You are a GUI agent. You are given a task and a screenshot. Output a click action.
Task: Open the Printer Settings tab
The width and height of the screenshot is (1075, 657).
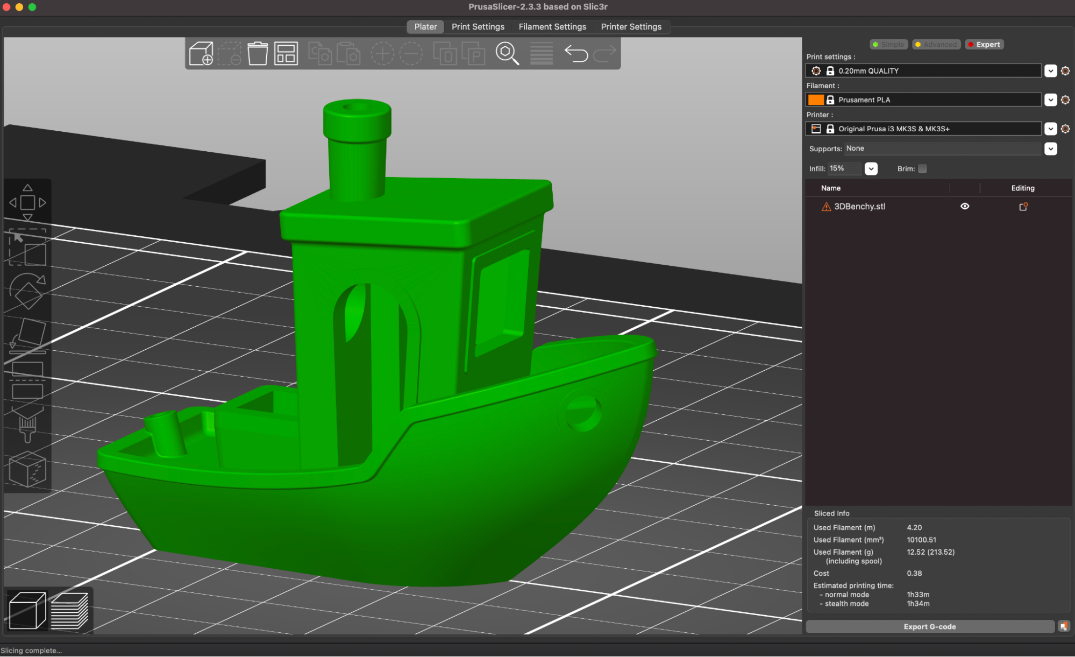[631, 27]
